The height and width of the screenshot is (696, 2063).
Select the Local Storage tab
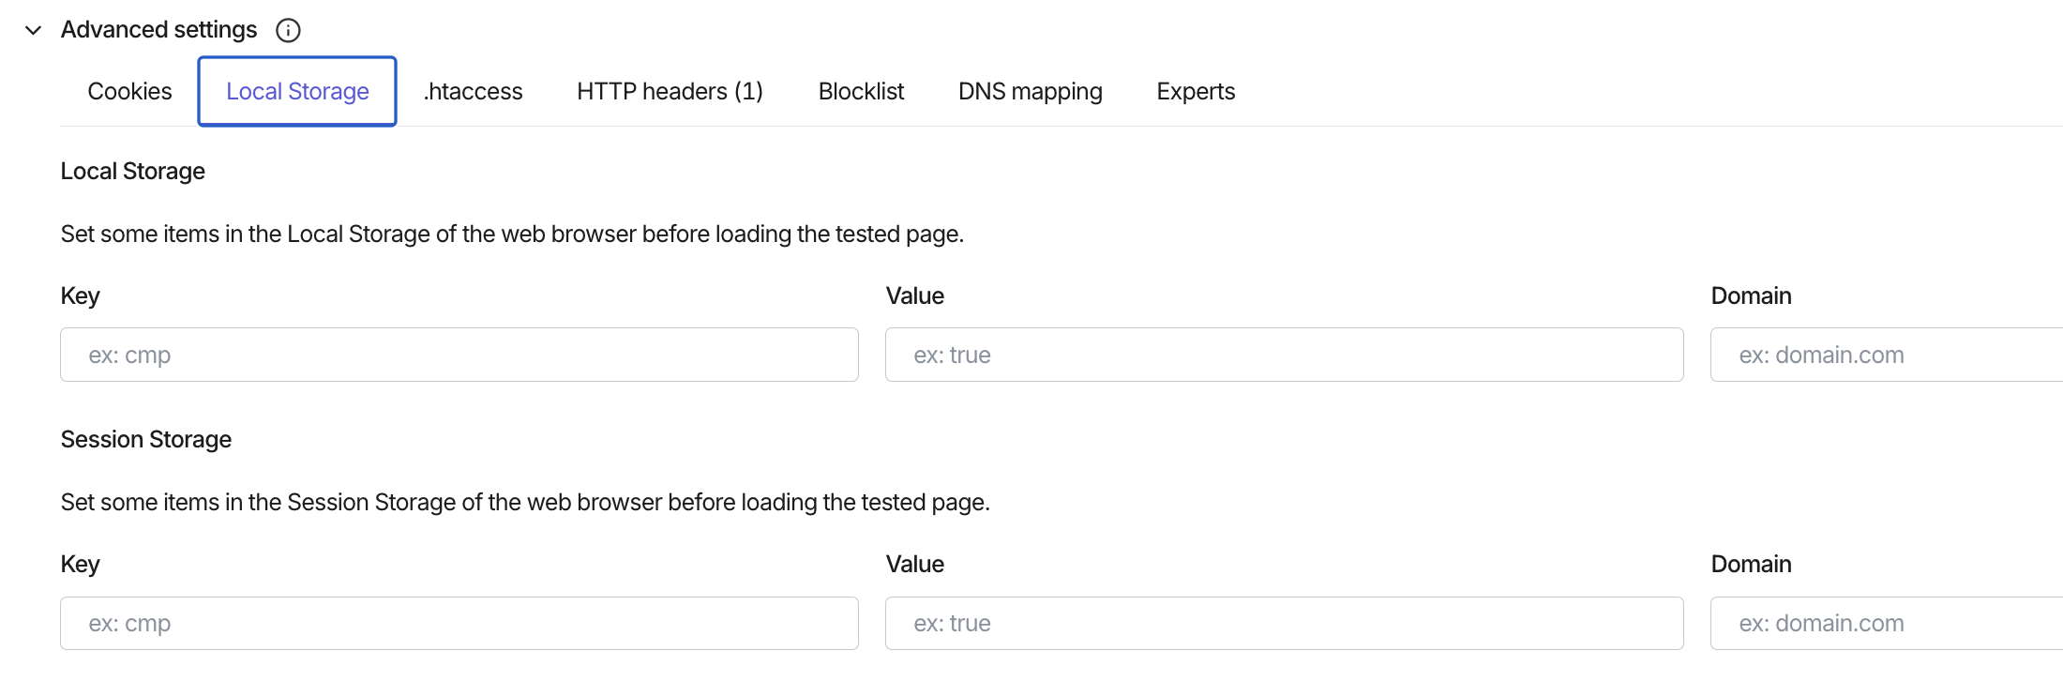click(297, 91)
